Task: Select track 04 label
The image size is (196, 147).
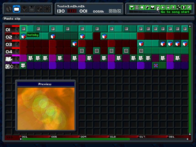Action: tap(9, 51)
